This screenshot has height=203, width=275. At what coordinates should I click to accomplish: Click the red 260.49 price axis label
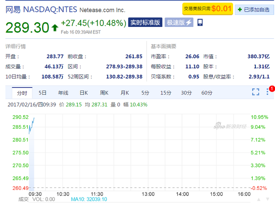pyautogui.click(x=21, y=188)
